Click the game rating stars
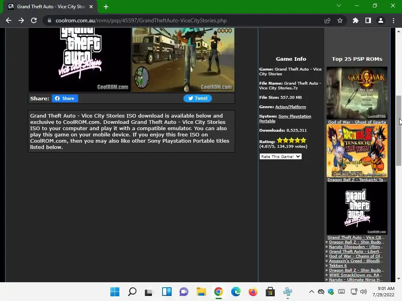Screen dimensions: 402x301 [292, 140]
